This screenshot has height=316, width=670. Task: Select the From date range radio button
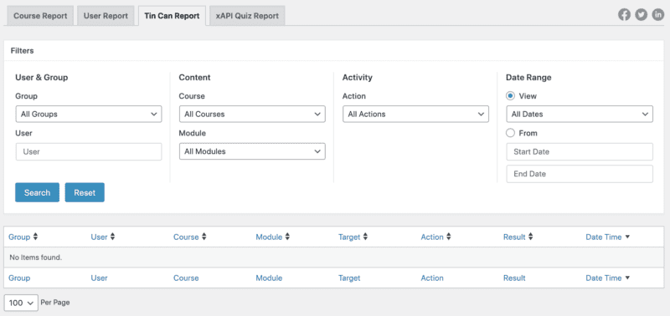coord(510,133)
